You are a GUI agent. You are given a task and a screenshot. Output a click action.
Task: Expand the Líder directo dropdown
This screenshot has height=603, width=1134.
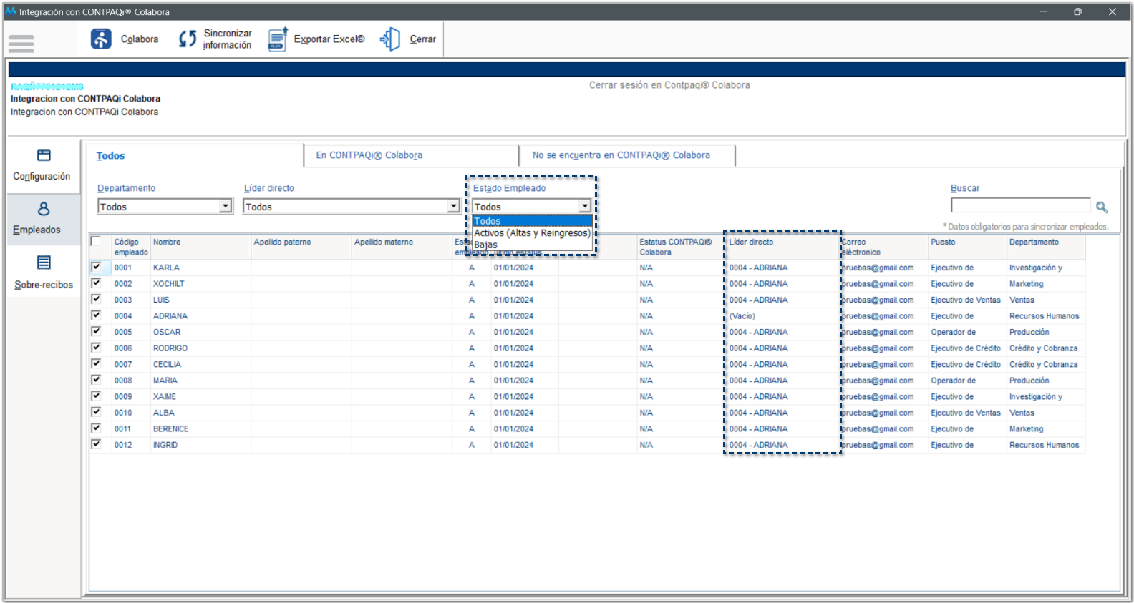[453, 207]
